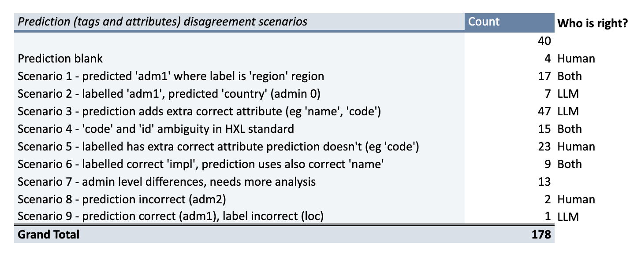Select the count cell showing 47
Viewport: 641px width, 257px height.
coord(544,111)
